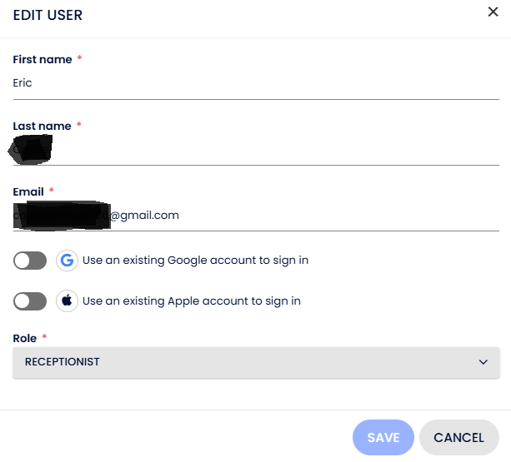Click the EDIT USER dialog title

(x=48, y=15)
